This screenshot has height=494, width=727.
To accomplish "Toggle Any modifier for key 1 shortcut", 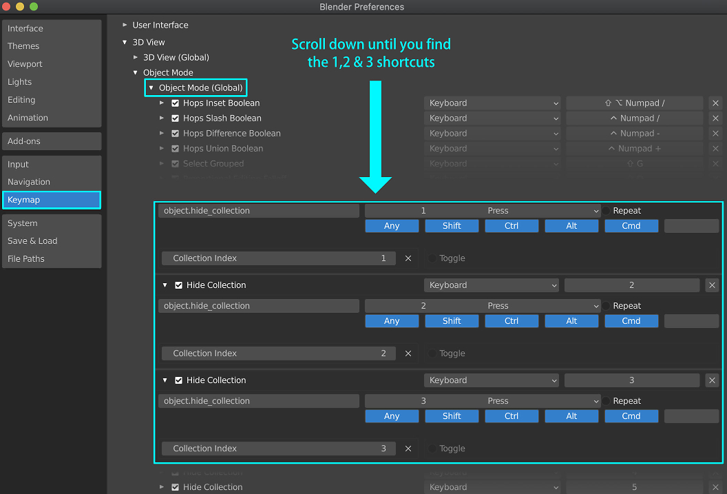I will (x=392, y=226).
